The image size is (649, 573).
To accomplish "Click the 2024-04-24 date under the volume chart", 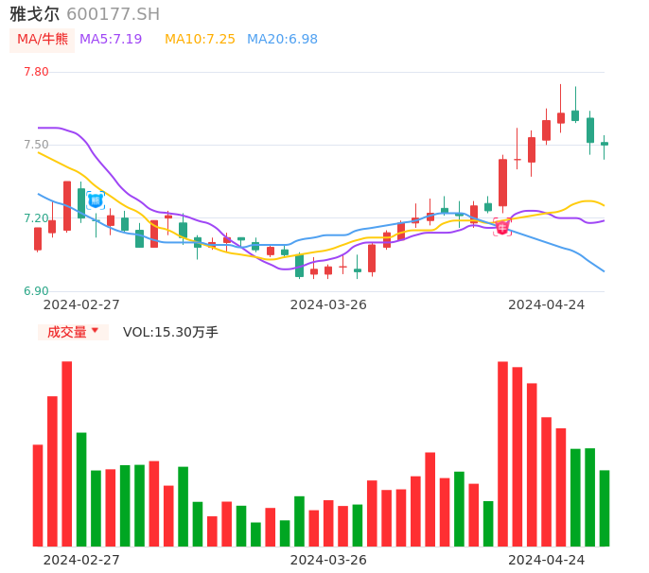I will pyautogui.click(x=547, y=560).
